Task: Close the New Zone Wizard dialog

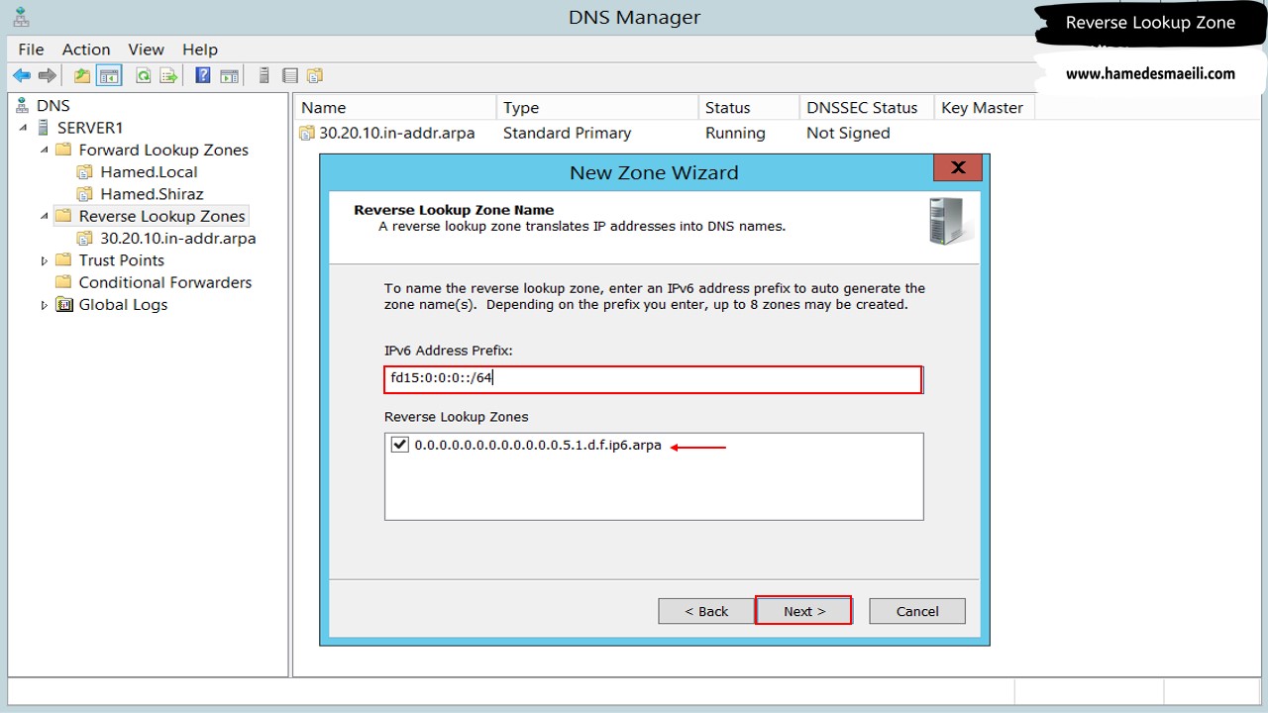Action: click(x=958, y=167)
